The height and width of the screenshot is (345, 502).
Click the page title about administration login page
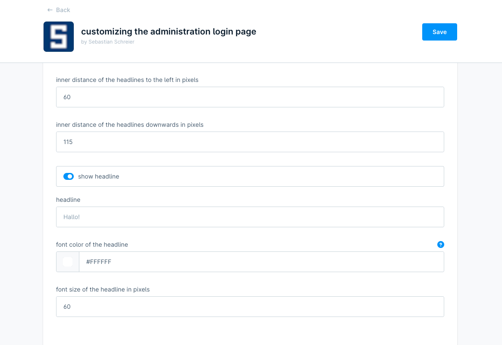169,31
